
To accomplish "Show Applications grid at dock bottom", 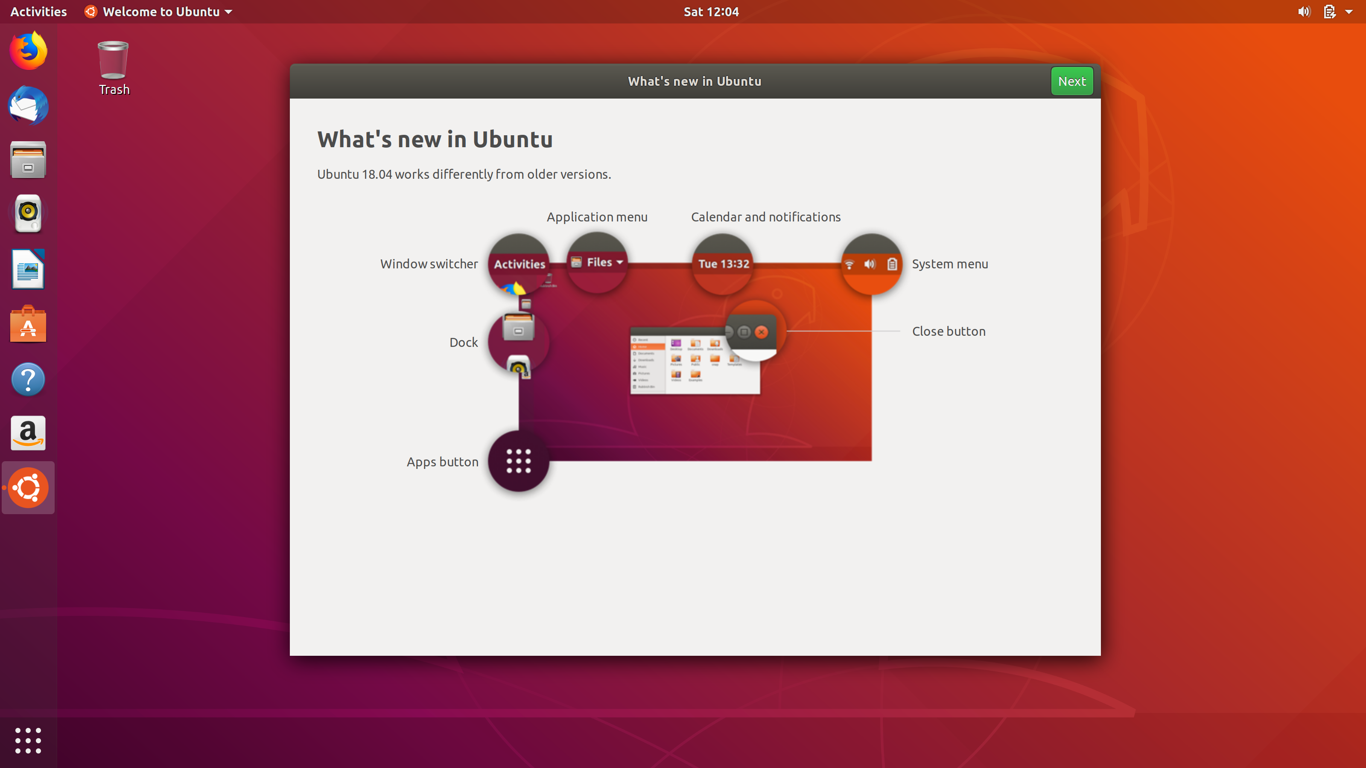I will click(x=28, y=740).
